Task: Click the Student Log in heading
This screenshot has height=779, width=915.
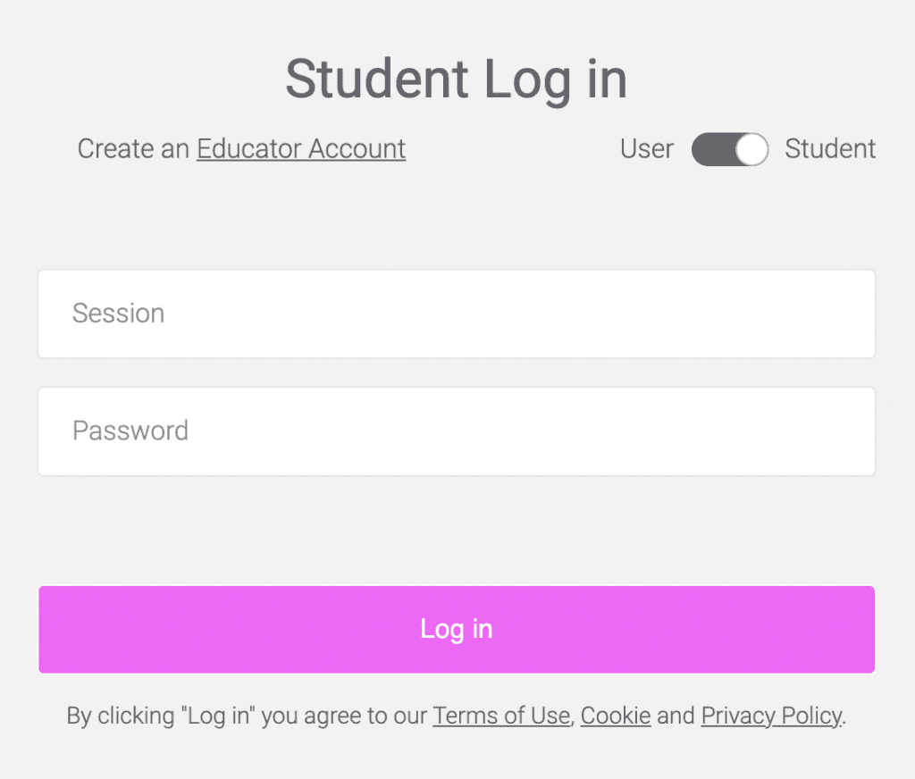Action: 457,80
